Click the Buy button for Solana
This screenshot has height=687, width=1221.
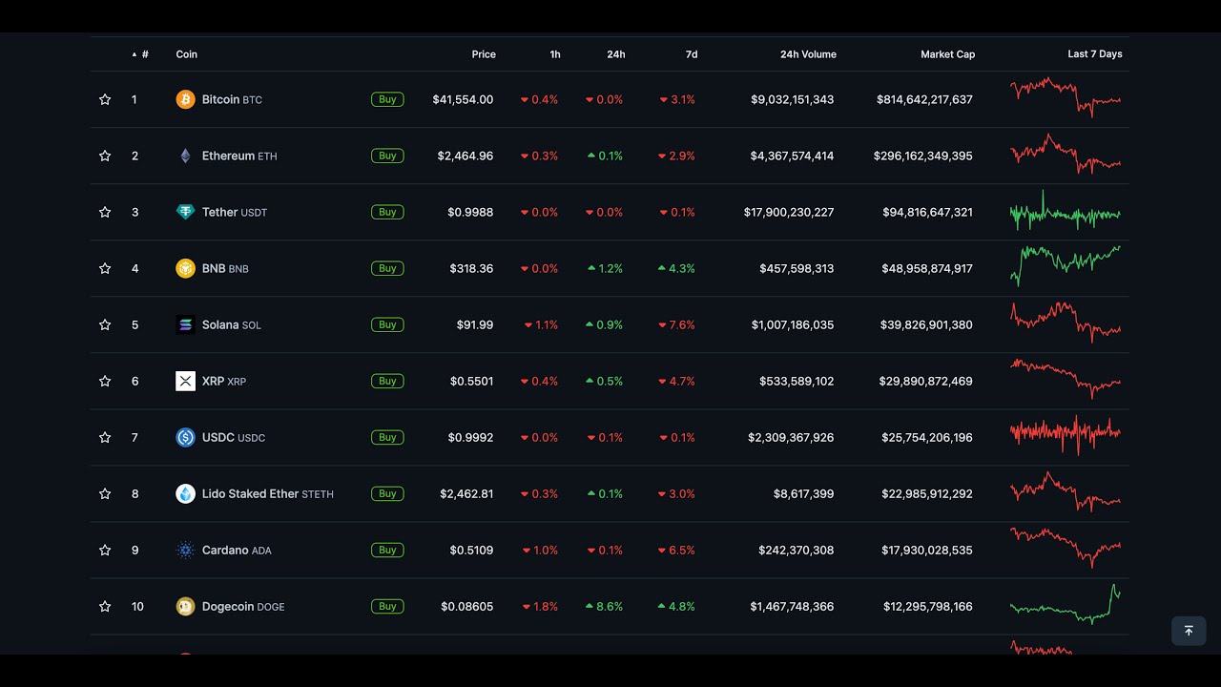(387, 324)
